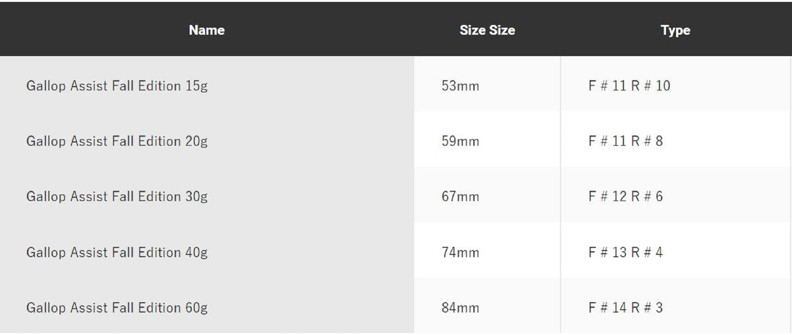The image size is (792, 335).
Task: Click the 74mm size cell
Action: click(460, 252)
